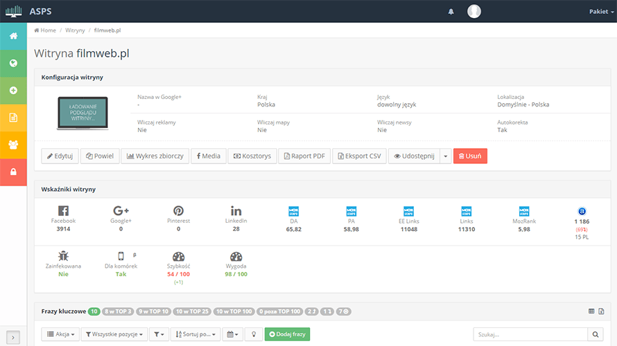This screenshot has width=617, height=346.
Task: Expand the Udostępnij dropdown arrow
Action: (446, 156)
